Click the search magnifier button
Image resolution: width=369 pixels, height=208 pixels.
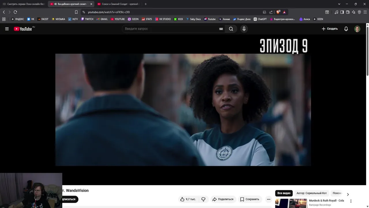[x=231, y=29]
